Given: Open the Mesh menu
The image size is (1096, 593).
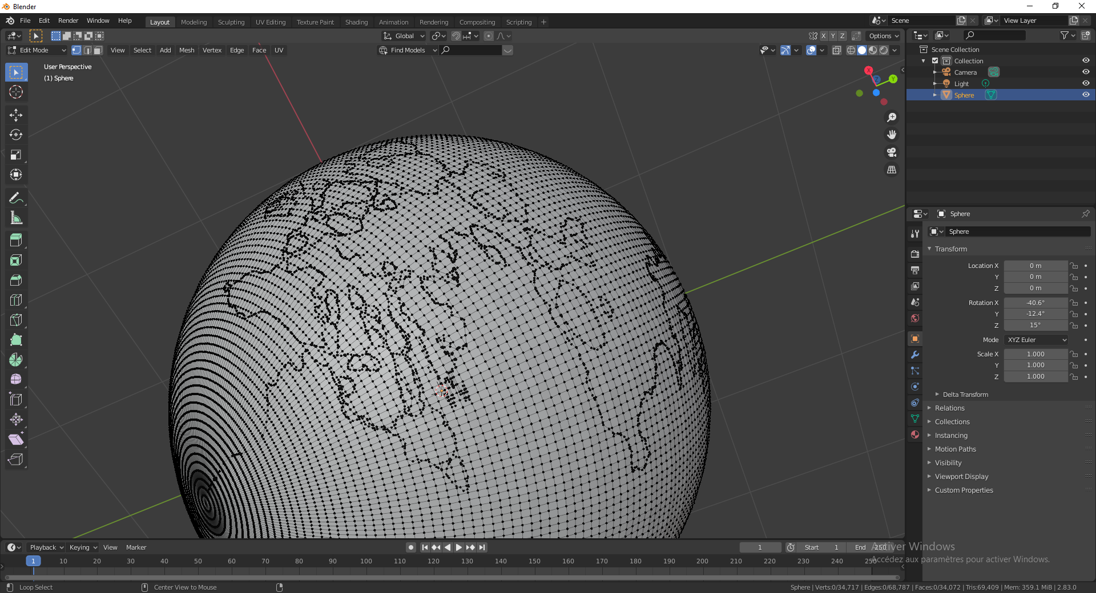Looking at the screenshot, I should (x=187, y=50).
